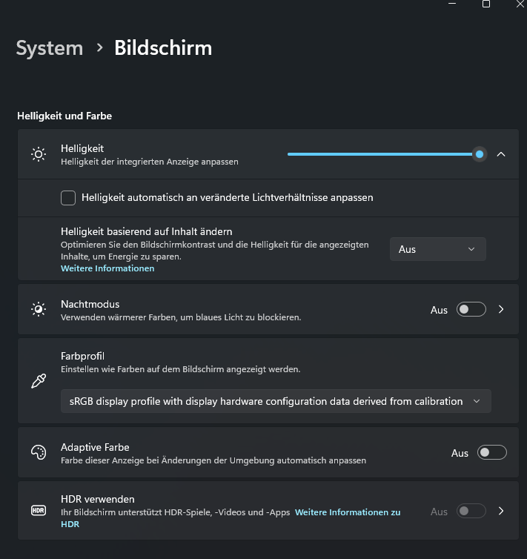This screenshot has height=559, width=527.
Task: Toggle the HDR verwenden switch
Action: click(x=471, y=511)
